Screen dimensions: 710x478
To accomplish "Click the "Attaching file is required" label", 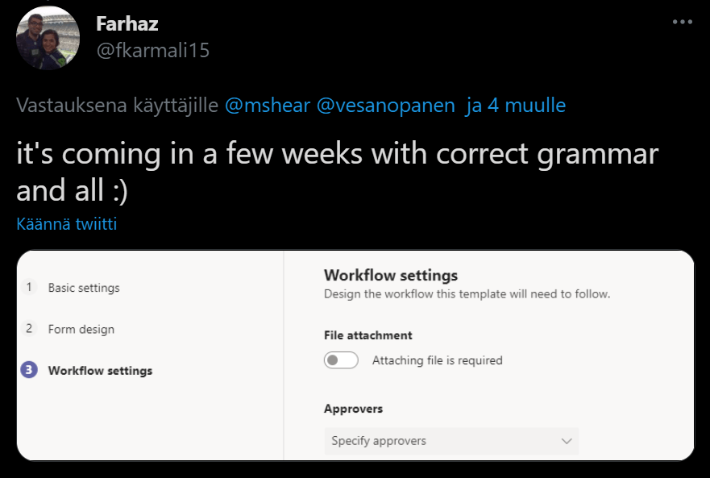I will 437,360.
